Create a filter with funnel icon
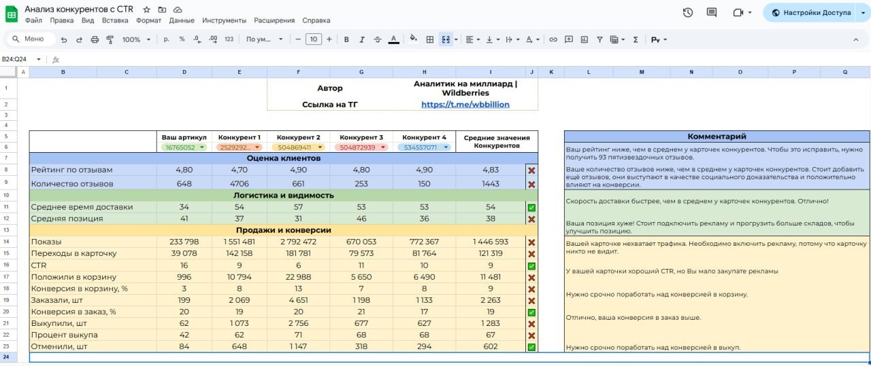This screenshot has height=366, width=871. coord(599,39)
